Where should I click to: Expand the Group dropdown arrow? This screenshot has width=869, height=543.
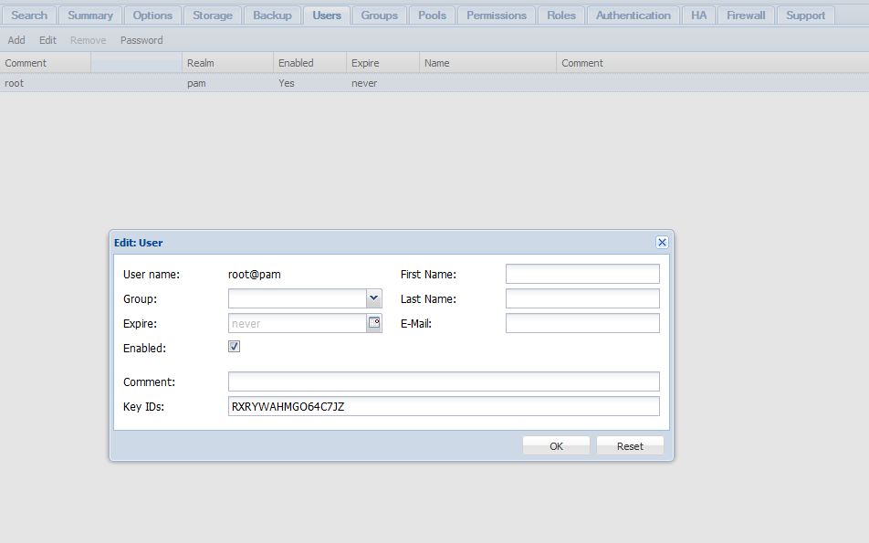[x=373, y=298]
